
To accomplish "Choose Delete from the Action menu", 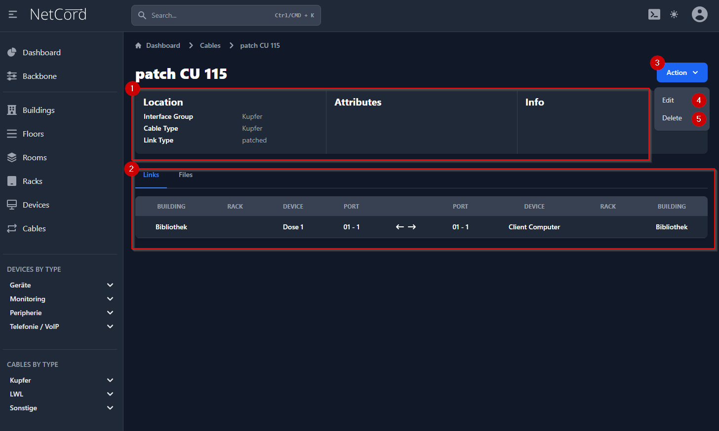I will click(672, 118).
